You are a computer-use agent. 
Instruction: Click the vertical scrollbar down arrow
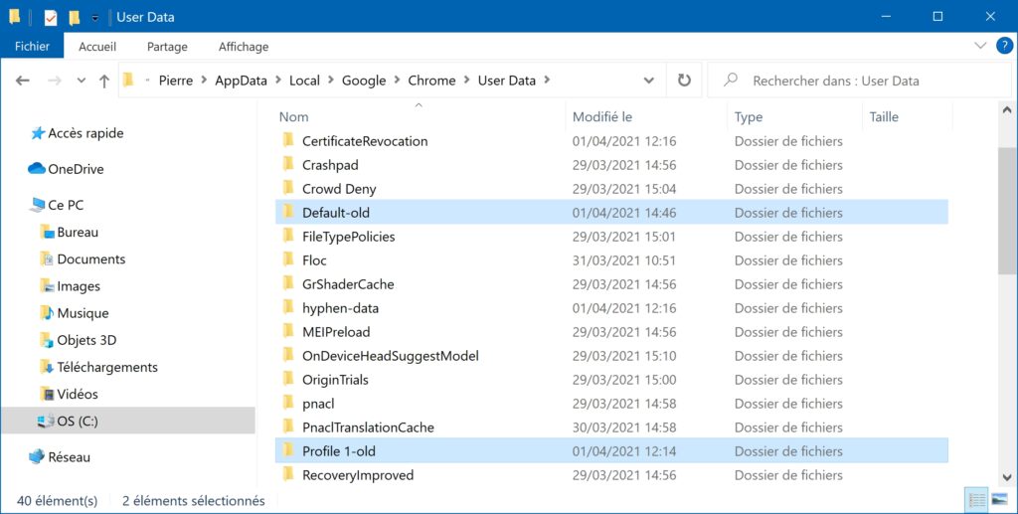(1007, 477)
